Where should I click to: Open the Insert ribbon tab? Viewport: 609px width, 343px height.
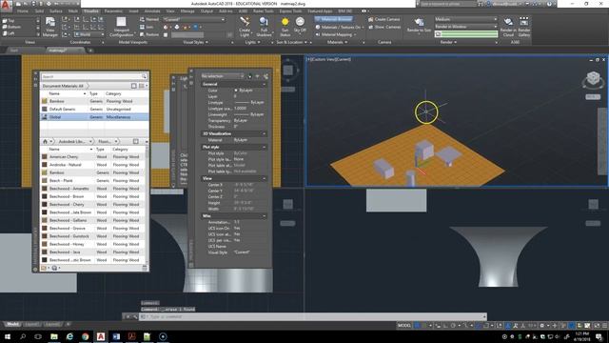point(133,11)
